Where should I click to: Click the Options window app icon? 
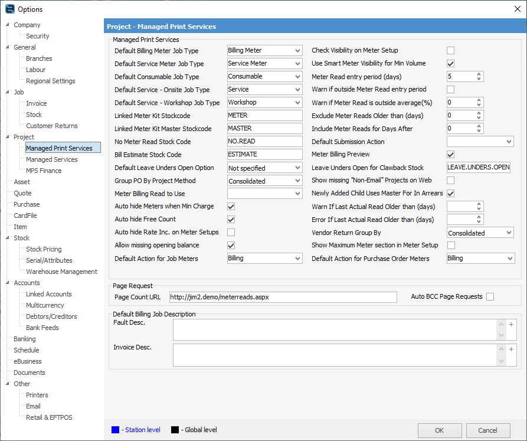click(x=9, y=9)
